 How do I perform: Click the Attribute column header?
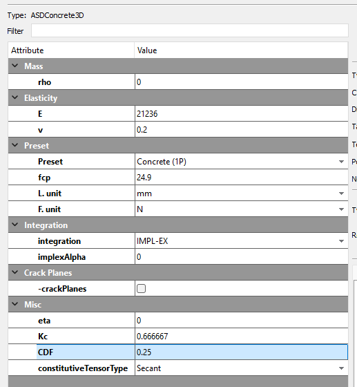point(71,50)
